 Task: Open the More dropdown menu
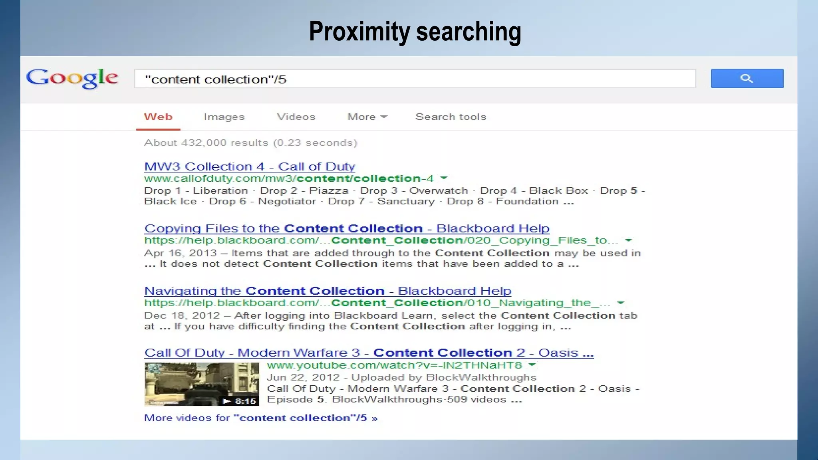click(367, 117)
